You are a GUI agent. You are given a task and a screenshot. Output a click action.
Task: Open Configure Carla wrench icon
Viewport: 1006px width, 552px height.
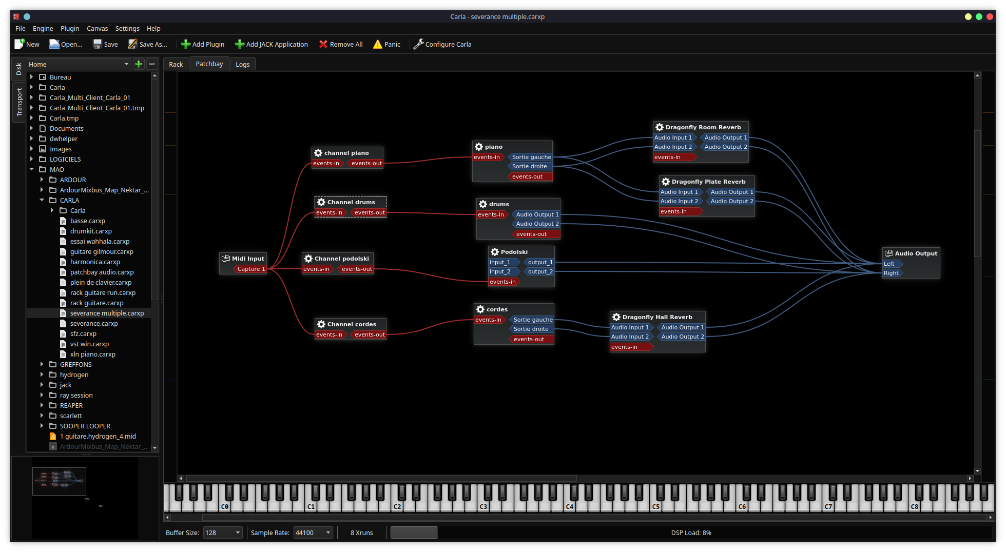(418, 44)
